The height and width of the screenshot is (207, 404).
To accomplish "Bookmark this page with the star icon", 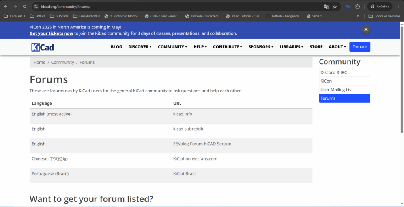I will point(335,7).
